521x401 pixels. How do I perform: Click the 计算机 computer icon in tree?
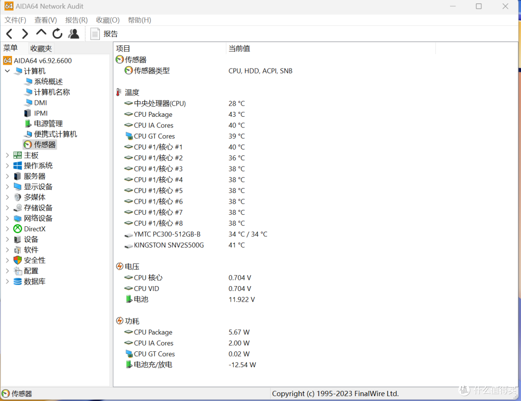click(18, 71)
